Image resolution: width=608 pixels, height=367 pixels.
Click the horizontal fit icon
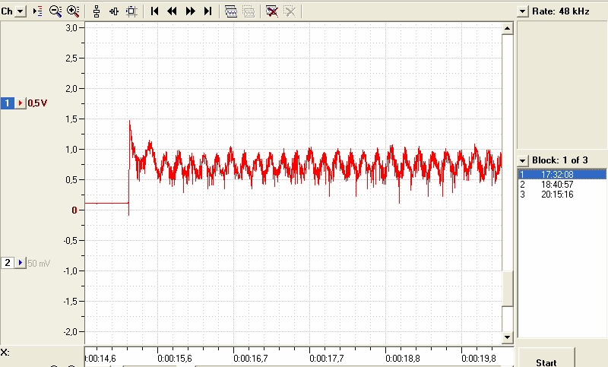pos(114,11)
